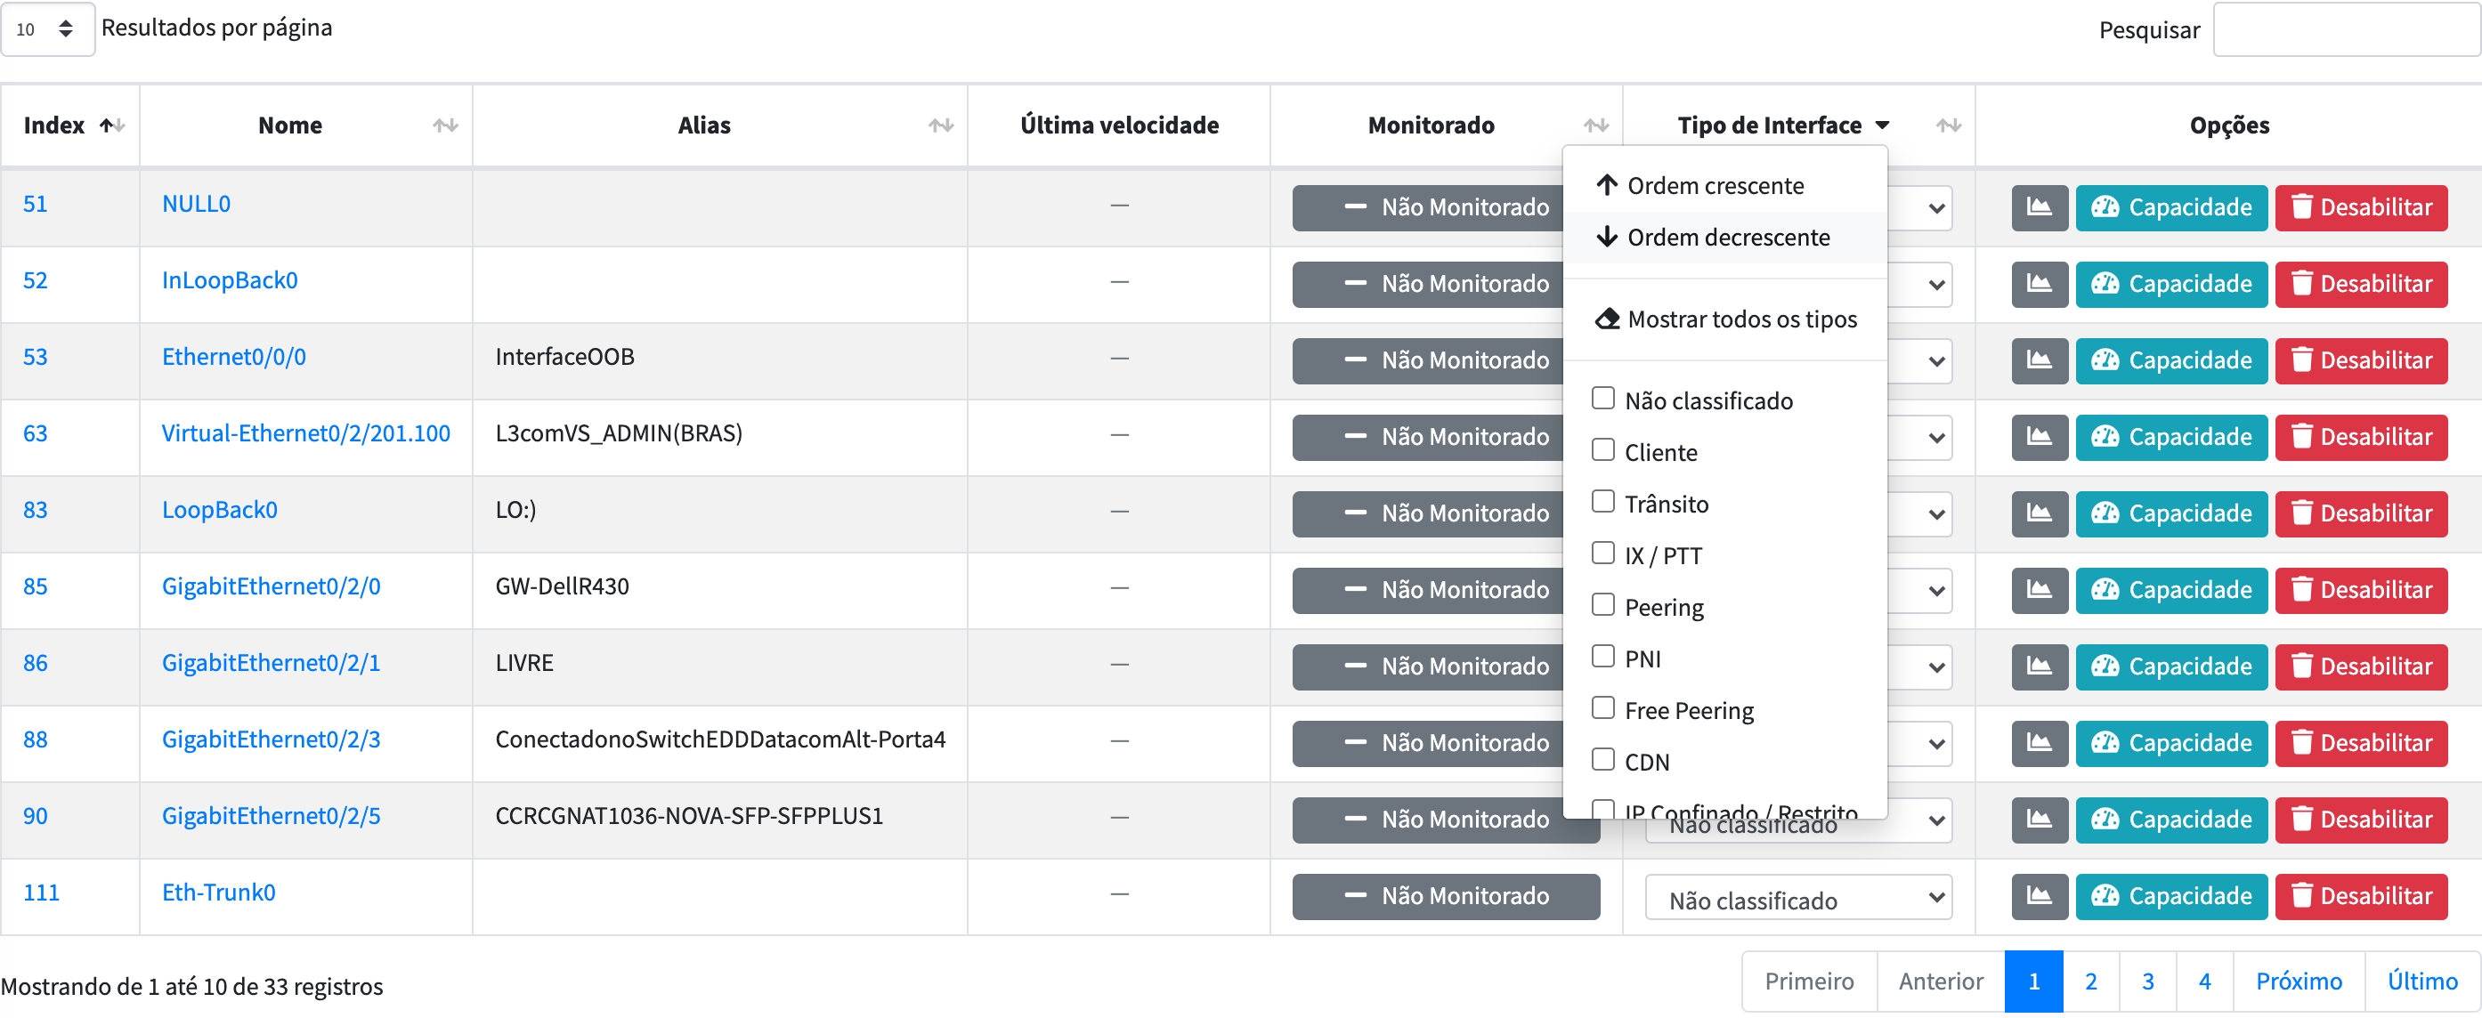Open graph icon for GigabitEthernet0/2/0 row
The image size is (2482, 1018).
[2039, 589]
